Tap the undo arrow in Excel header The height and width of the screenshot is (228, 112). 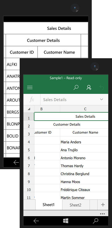pyautogui.click(x=102, y=87)
